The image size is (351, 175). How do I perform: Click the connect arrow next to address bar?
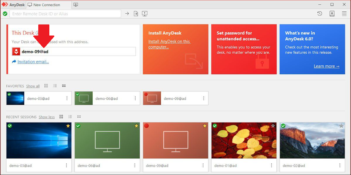(x=127, y=14)
